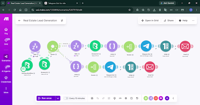Image resolution: width=200 pixels, height=105 pixels.
Task: Open scenario inputs and outputs (I/O) icon
Action: coord(120,98)
